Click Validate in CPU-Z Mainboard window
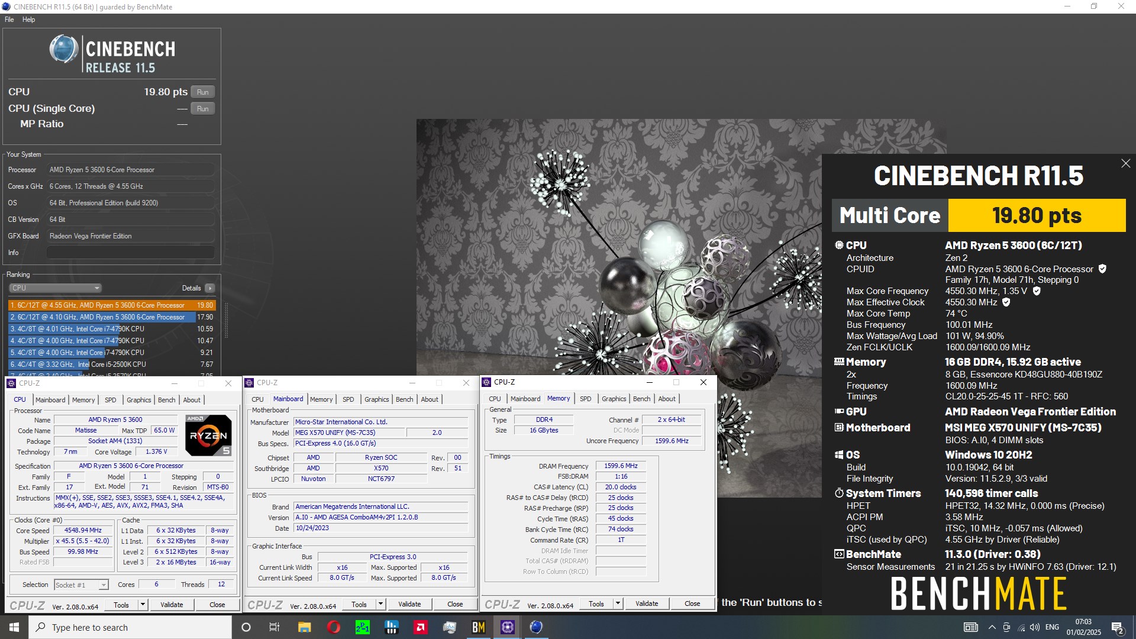1136x639 pixels. (x=409, y=604)
